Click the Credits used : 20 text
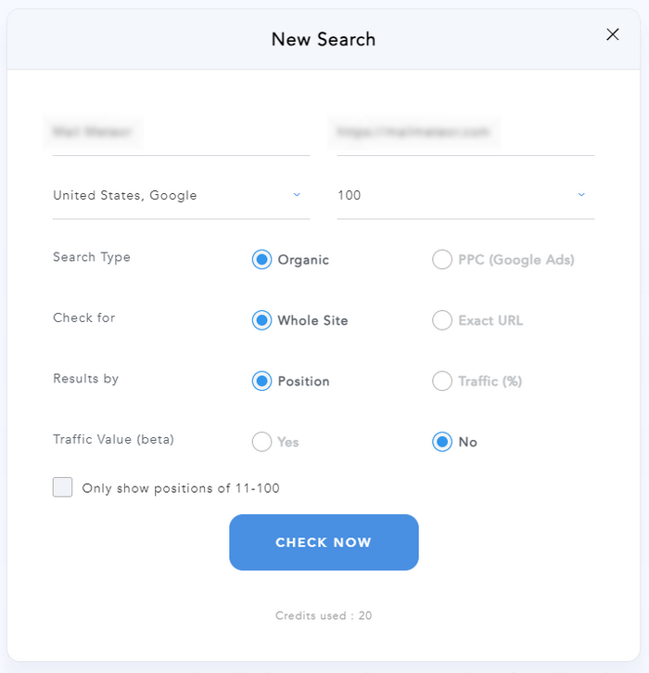This screenshot has width=649, height=673. (324, 615)
